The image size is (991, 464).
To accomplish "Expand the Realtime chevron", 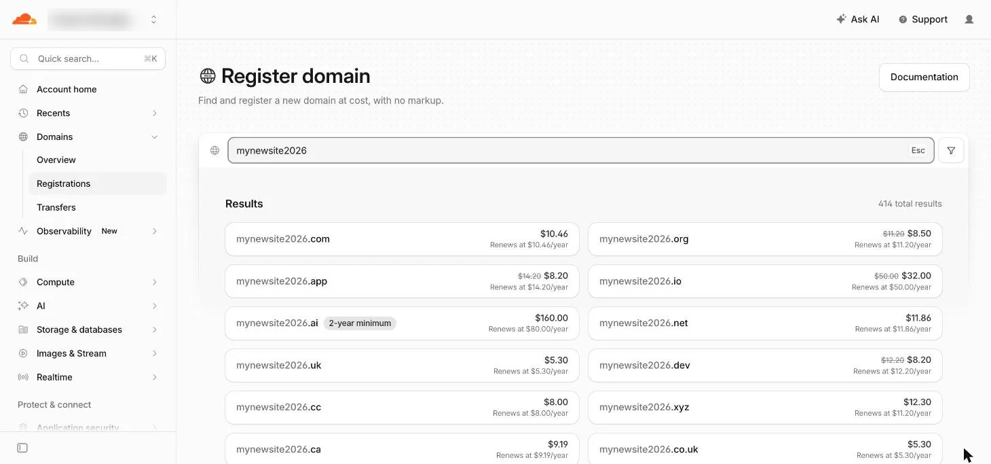I will [155, 377].
